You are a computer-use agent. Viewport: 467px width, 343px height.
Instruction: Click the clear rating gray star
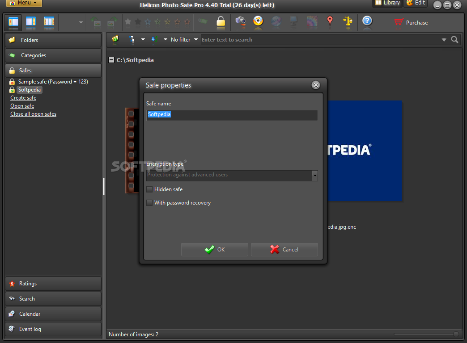[128, 21]
